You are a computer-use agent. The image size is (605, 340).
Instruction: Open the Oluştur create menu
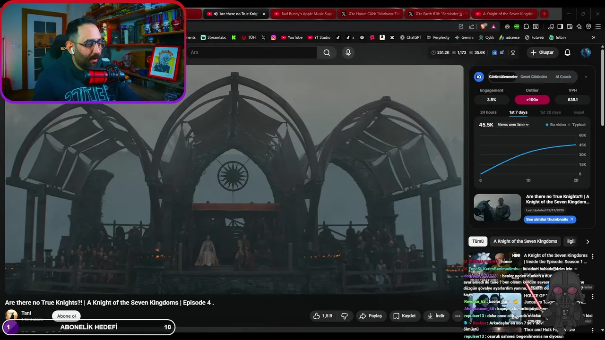point(542,52)
